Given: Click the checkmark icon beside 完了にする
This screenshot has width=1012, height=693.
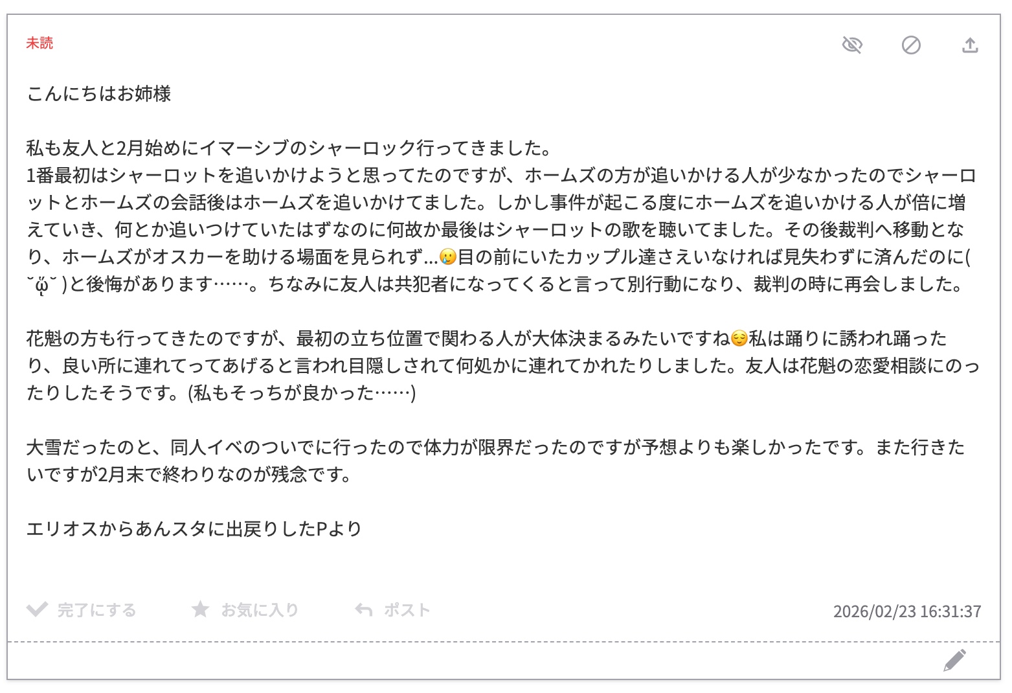Looking at the screenshot, I should [37, 609].
